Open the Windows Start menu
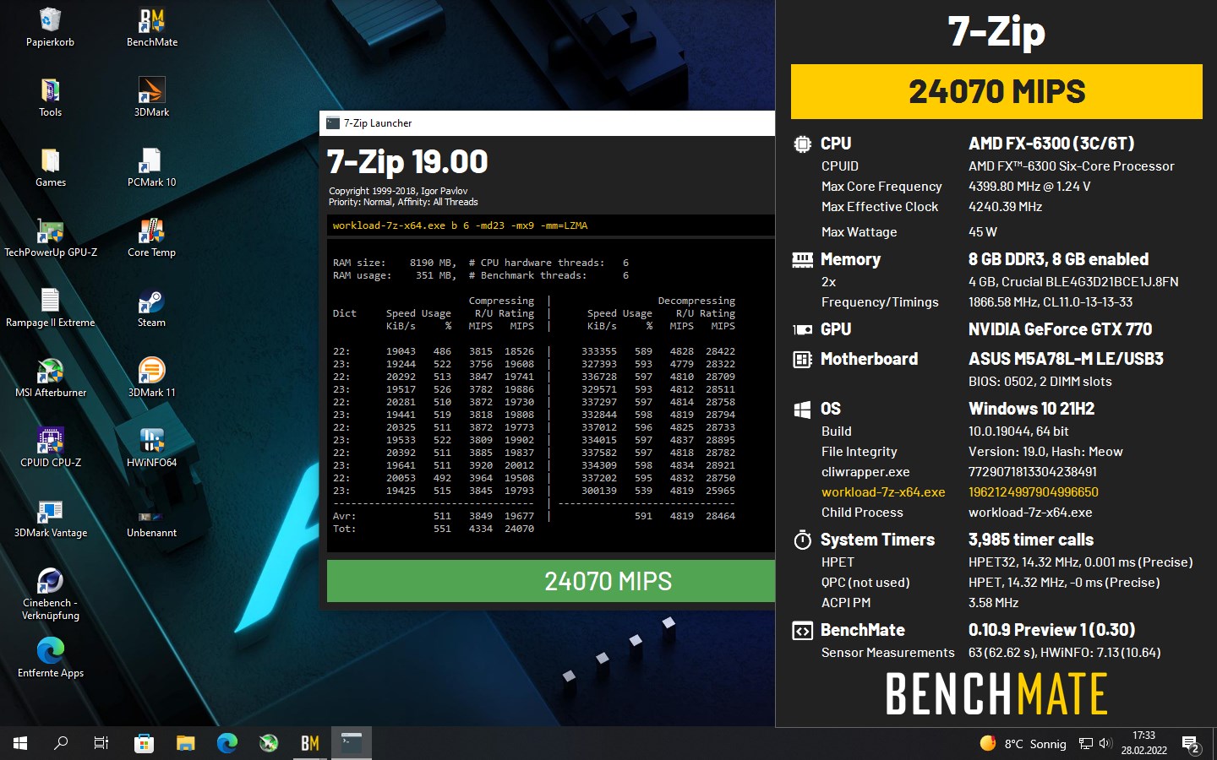Screen dimensions: 1217x760 tap(20, 743)
